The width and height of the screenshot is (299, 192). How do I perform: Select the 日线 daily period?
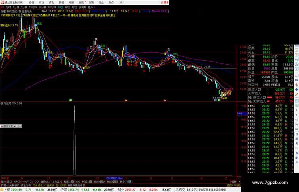click(60, 7)
